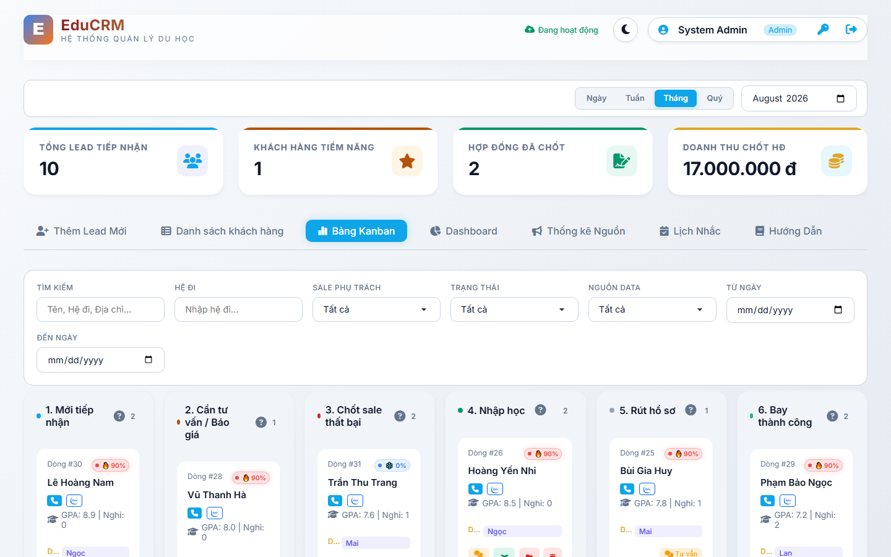891x557 pixels.
Task: Click help icon on Chốt sale thất bại column
Action: coord(400,416)
